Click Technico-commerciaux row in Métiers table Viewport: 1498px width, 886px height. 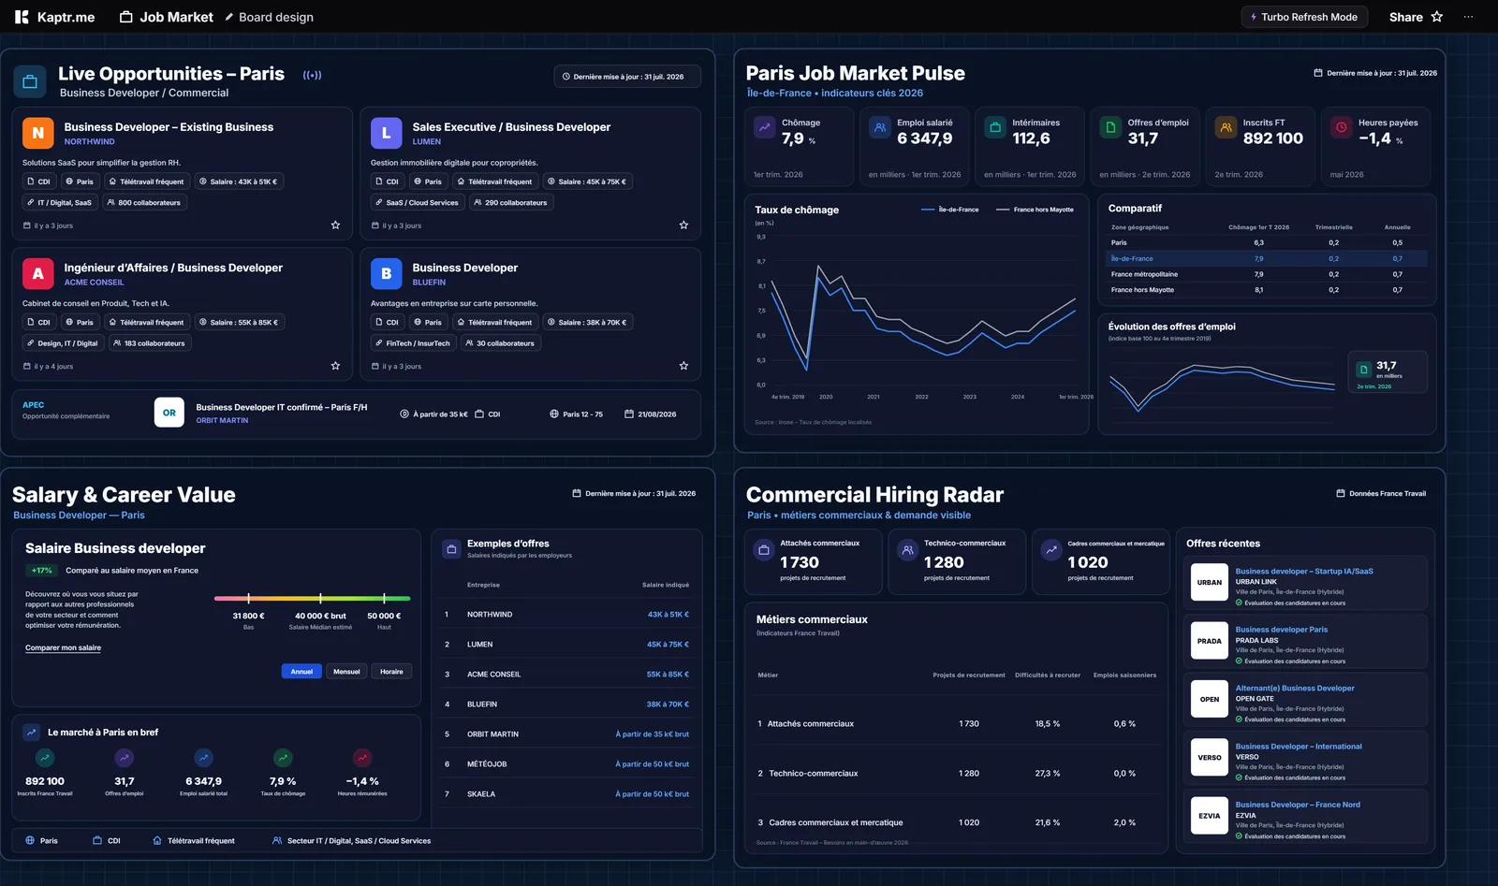pyautogui.click(x=956, y=774)
